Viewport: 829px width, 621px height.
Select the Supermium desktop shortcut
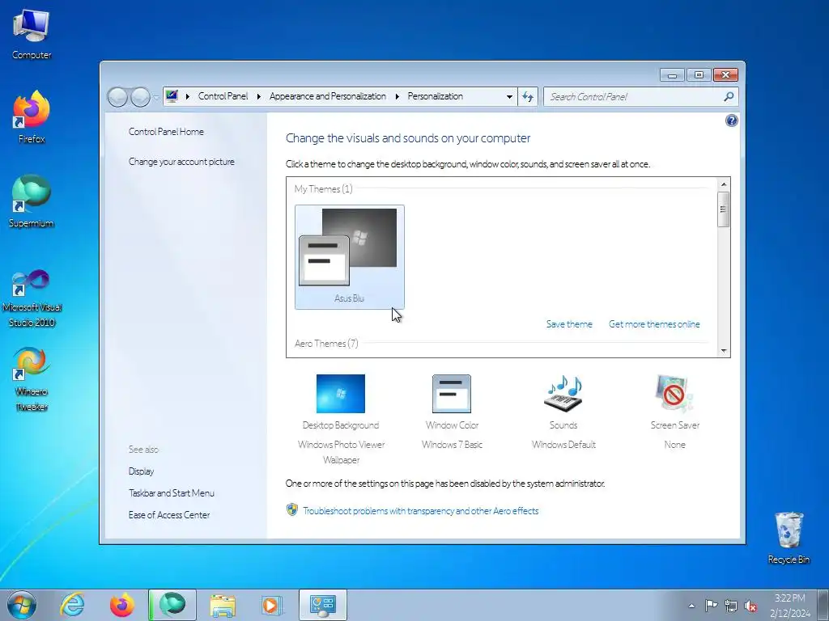[x=32, y=201]
